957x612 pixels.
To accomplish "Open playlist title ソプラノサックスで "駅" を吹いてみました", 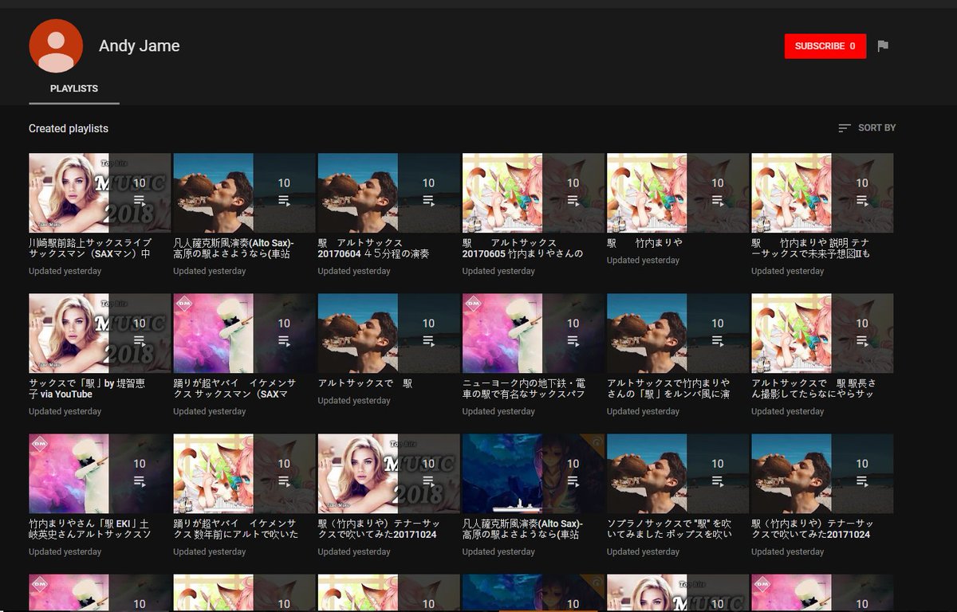I will [669, 528].
